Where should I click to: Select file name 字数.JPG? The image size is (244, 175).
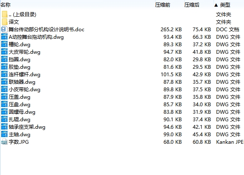pos(19,142)
